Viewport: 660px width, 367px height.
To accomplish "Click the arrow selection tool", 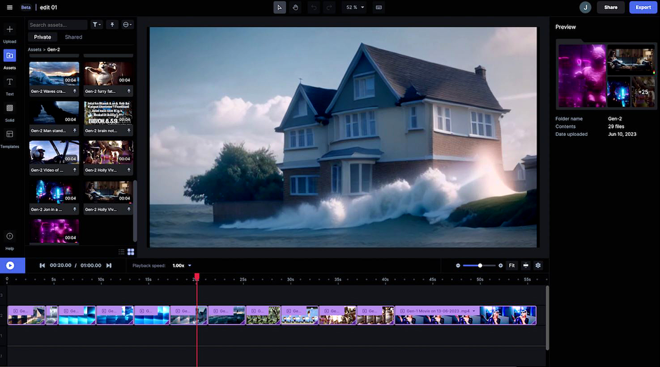I will pyautogui.click(x=280, y=8).
